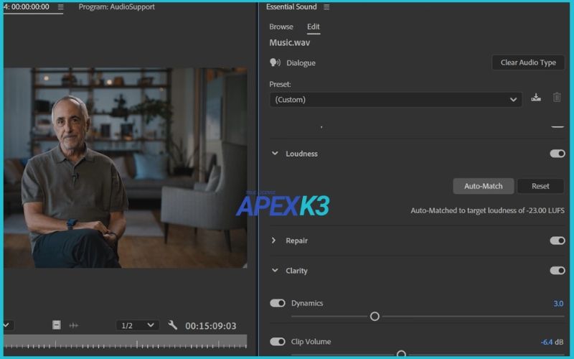The height and width of the screenshot is (359, 574).
Task: Switch to the Browse tab
Action: coord(281,27)
